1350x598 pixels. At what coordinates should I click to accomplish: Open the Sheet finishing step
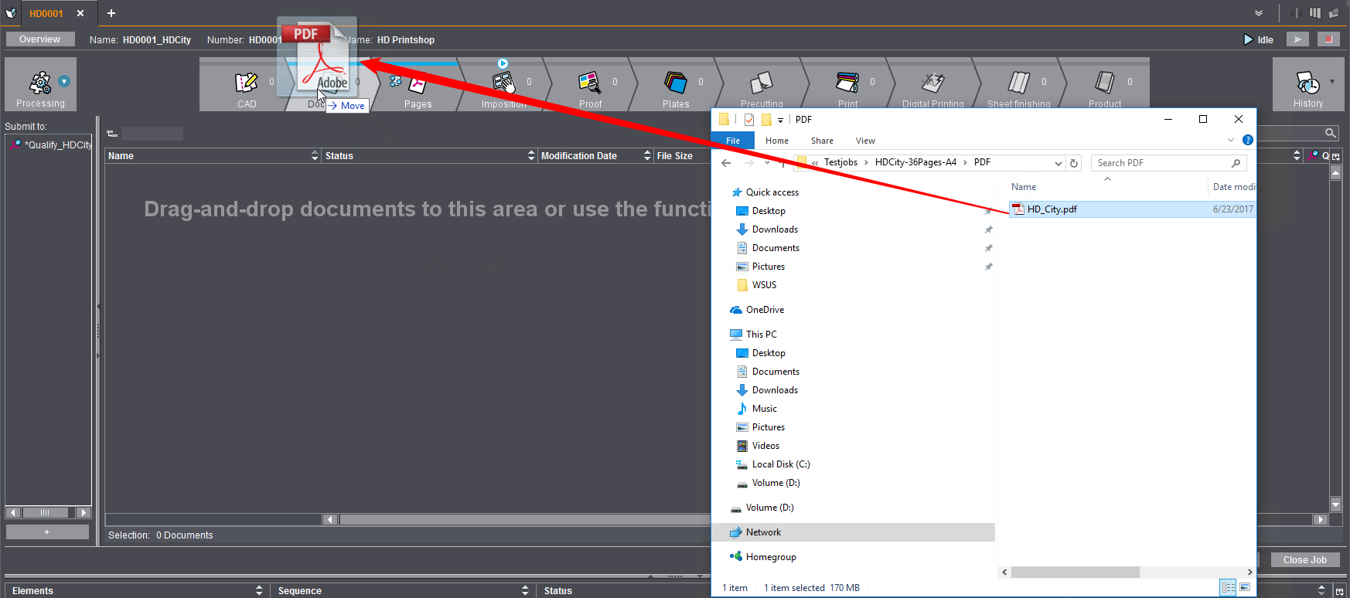pos(1018,83)
